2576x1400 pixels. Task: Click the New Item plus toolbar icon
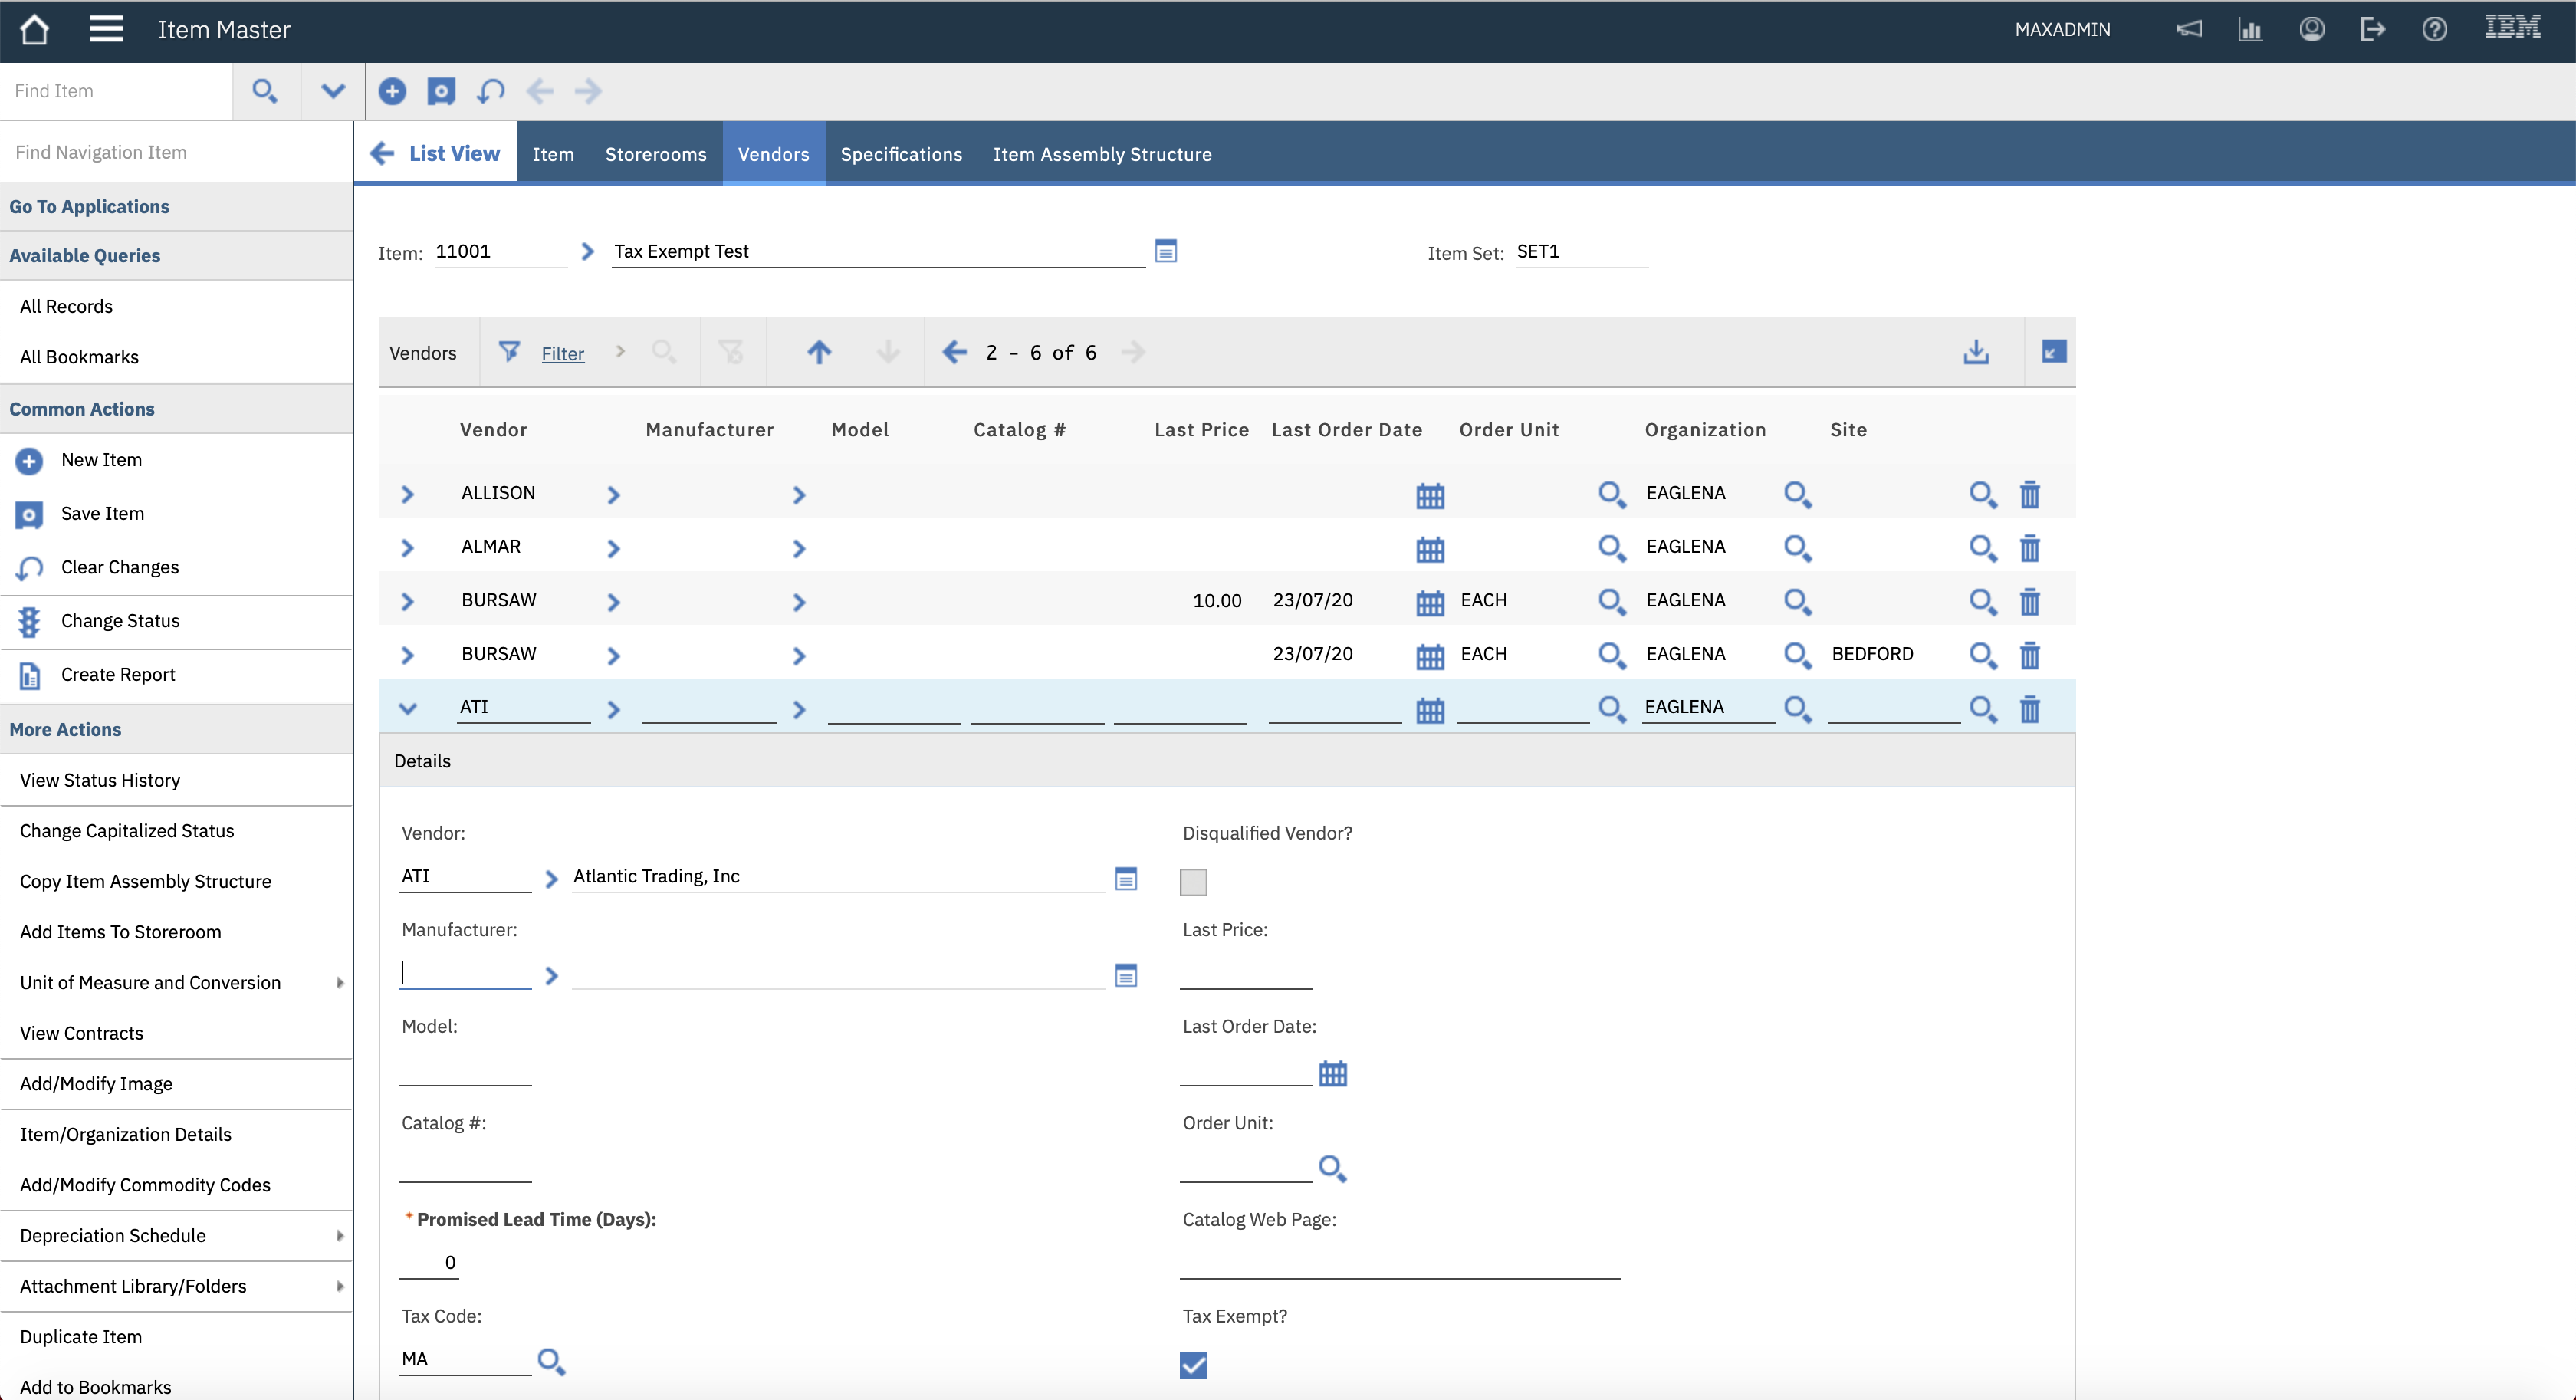point(392,91)
